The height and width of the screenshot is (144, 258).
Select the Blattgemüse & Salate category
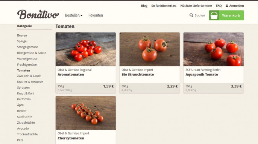(32, 53)
